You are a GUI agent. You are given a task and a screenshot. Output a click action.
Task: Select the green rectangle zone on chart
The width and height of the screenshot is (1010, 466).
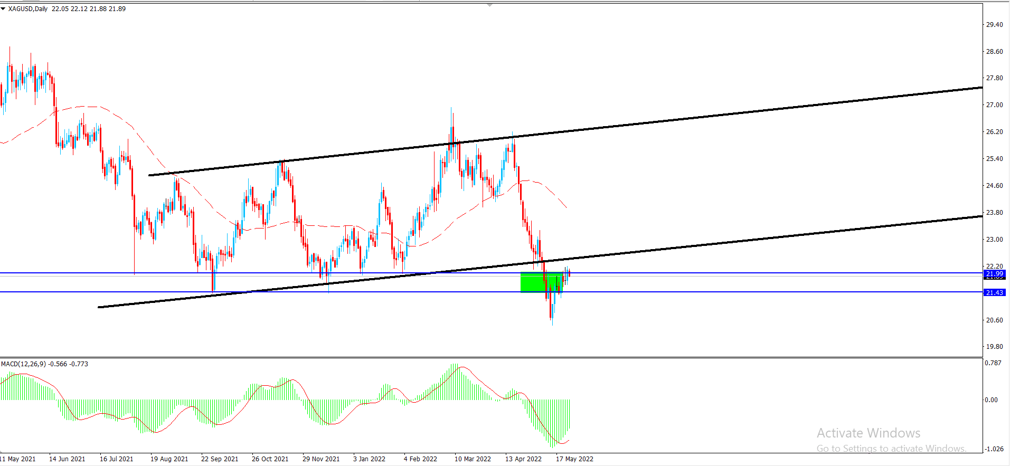[x=533, y=282]
